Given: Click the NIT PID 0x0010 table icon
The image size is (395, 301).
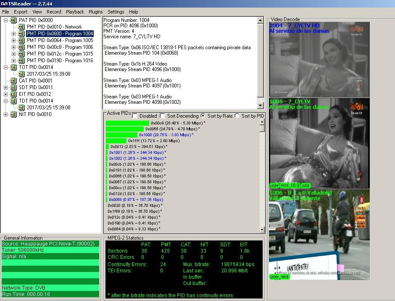Looking at the screenshot, I should [x=13, y=114].
